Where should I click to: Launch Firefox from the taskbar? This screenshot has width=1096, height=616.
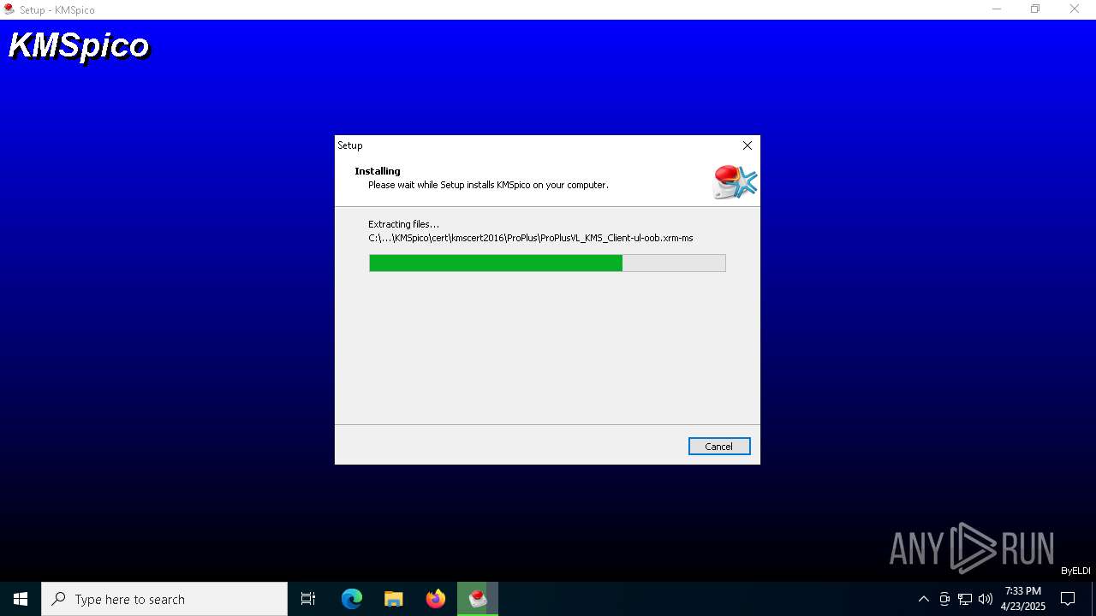(436, 599)
